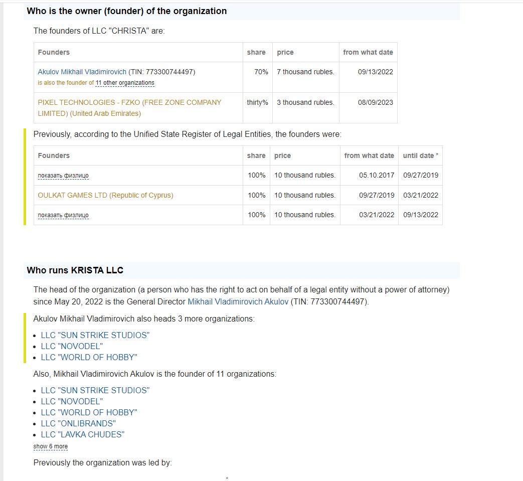Image resolution: width=523 pixels, height=481 pixels.
Task: Select 3 thousand rubles price cell
Action: click(306, 108)
